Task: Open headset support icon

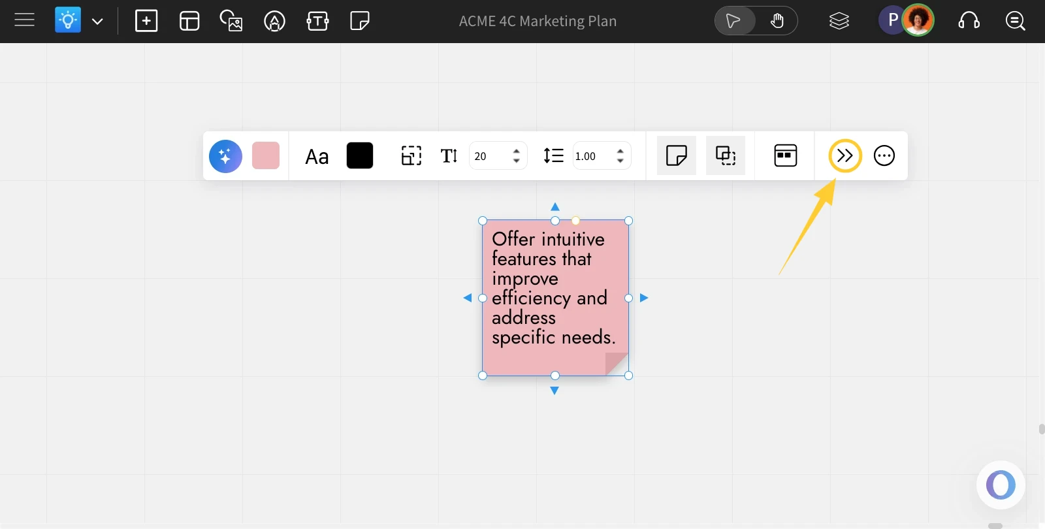Action: click(x=969, y=21)
